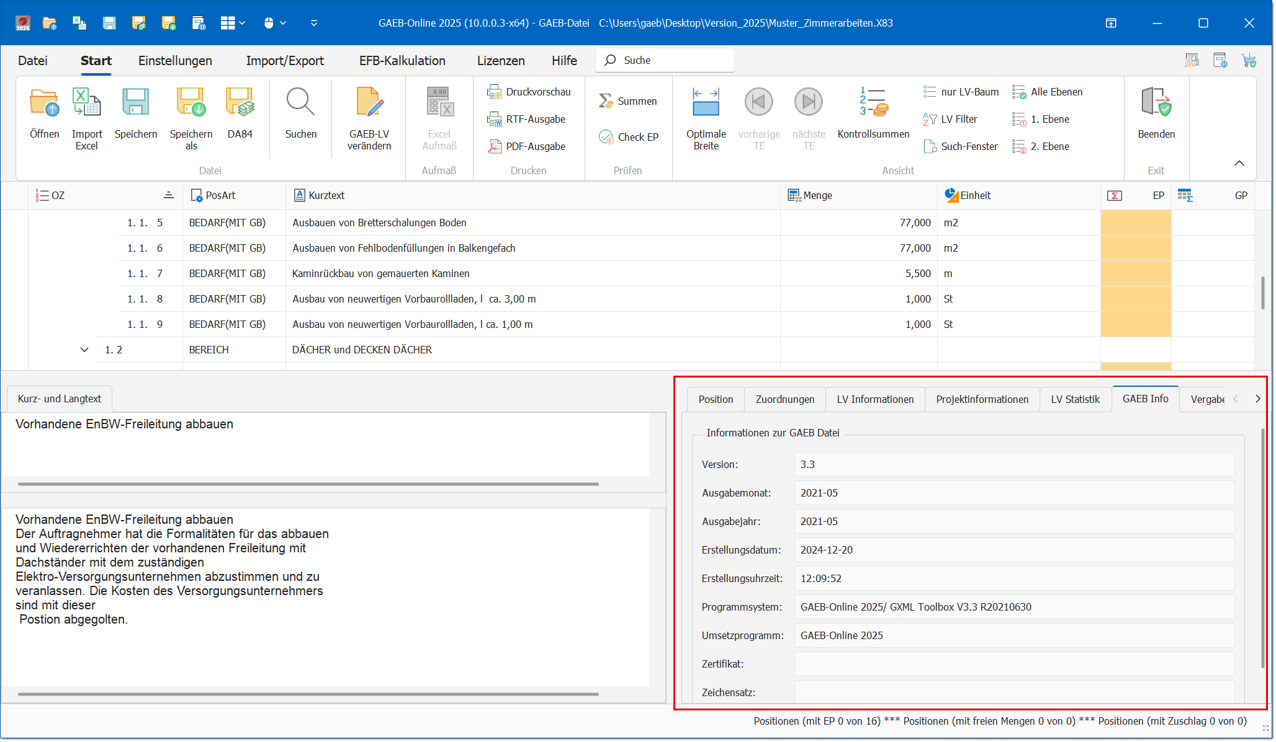Image resolution: width=1276 pixels, height=742 pixels.
Task: Click the Beenden exit icon
Action: (1156, 103)
